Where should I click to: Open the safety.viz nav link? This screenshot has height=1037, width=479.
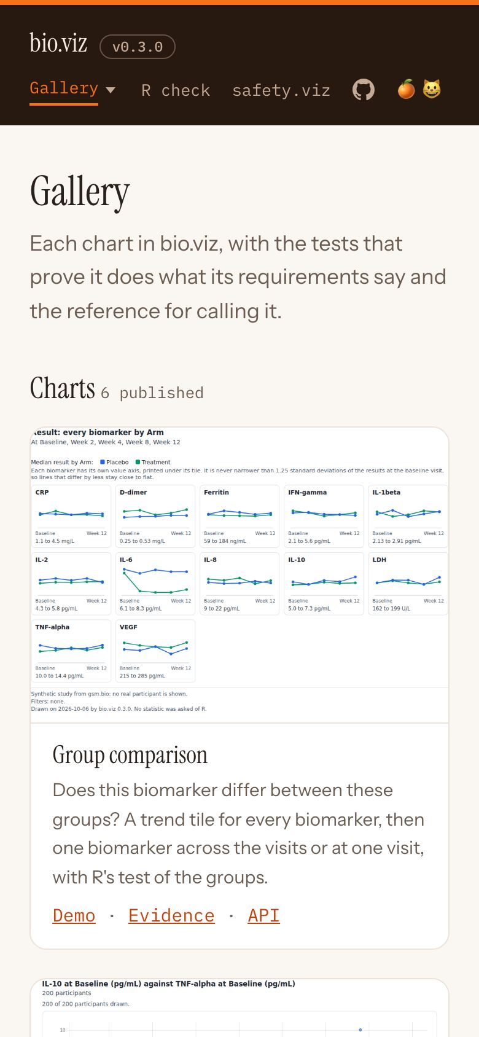pos(281,90)
